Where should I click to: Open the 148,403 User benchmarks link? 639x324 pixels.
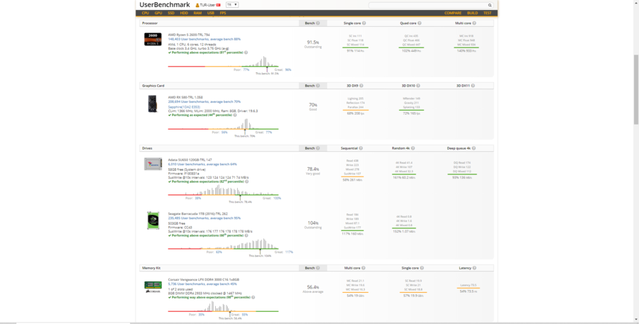pyautogui.click(x=204, y=39)
